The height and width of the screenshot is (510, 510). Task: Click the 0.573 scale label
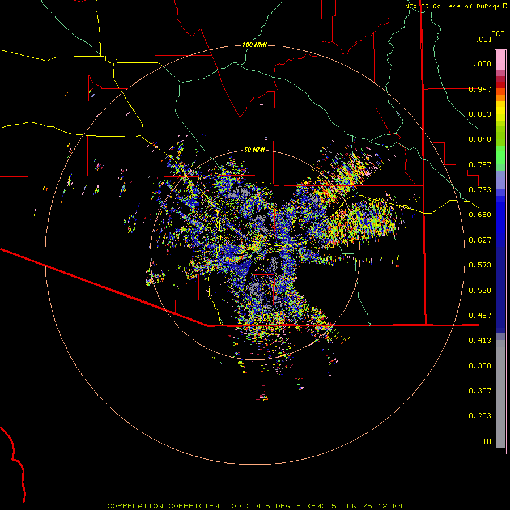480,265
